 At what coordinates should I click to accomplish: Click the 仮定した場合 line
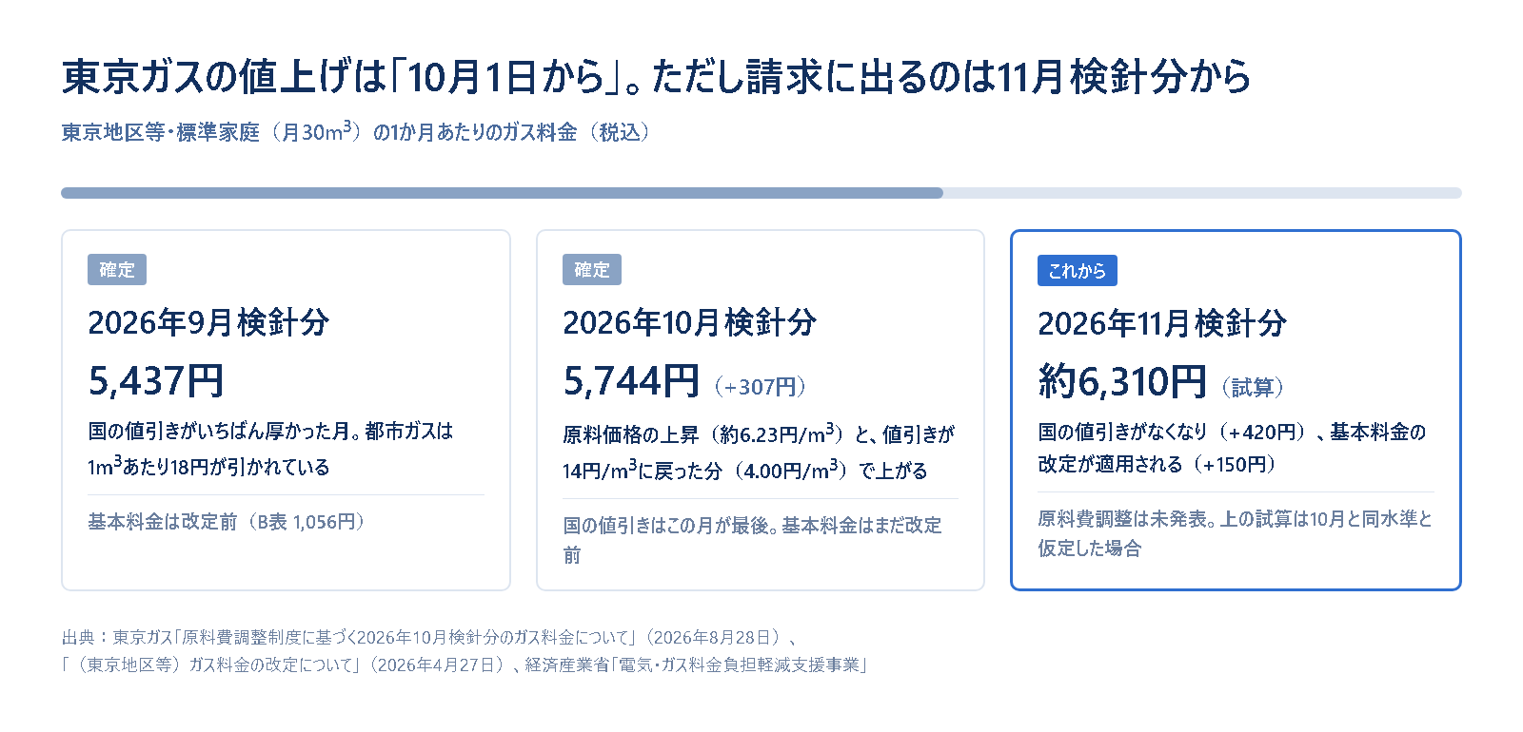(1090, 548)
